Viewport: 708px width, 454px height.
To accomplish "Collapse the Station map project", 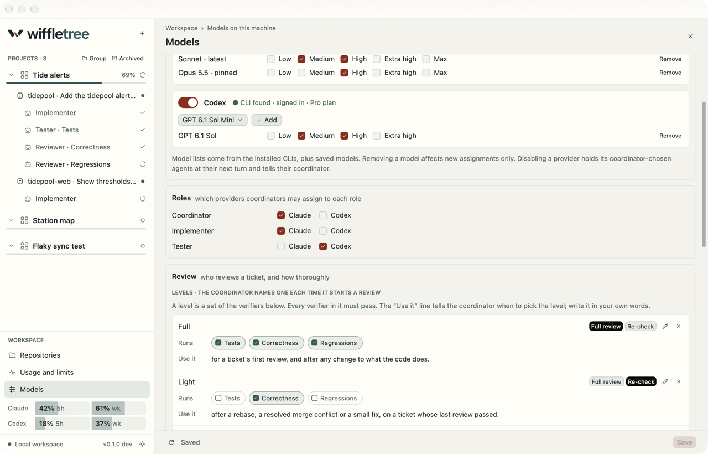I will tap(11, 220).
